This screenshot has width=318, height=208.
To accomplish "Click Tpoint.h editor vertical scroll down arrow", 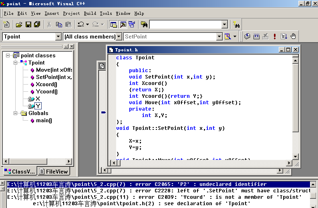I will 295,156.
